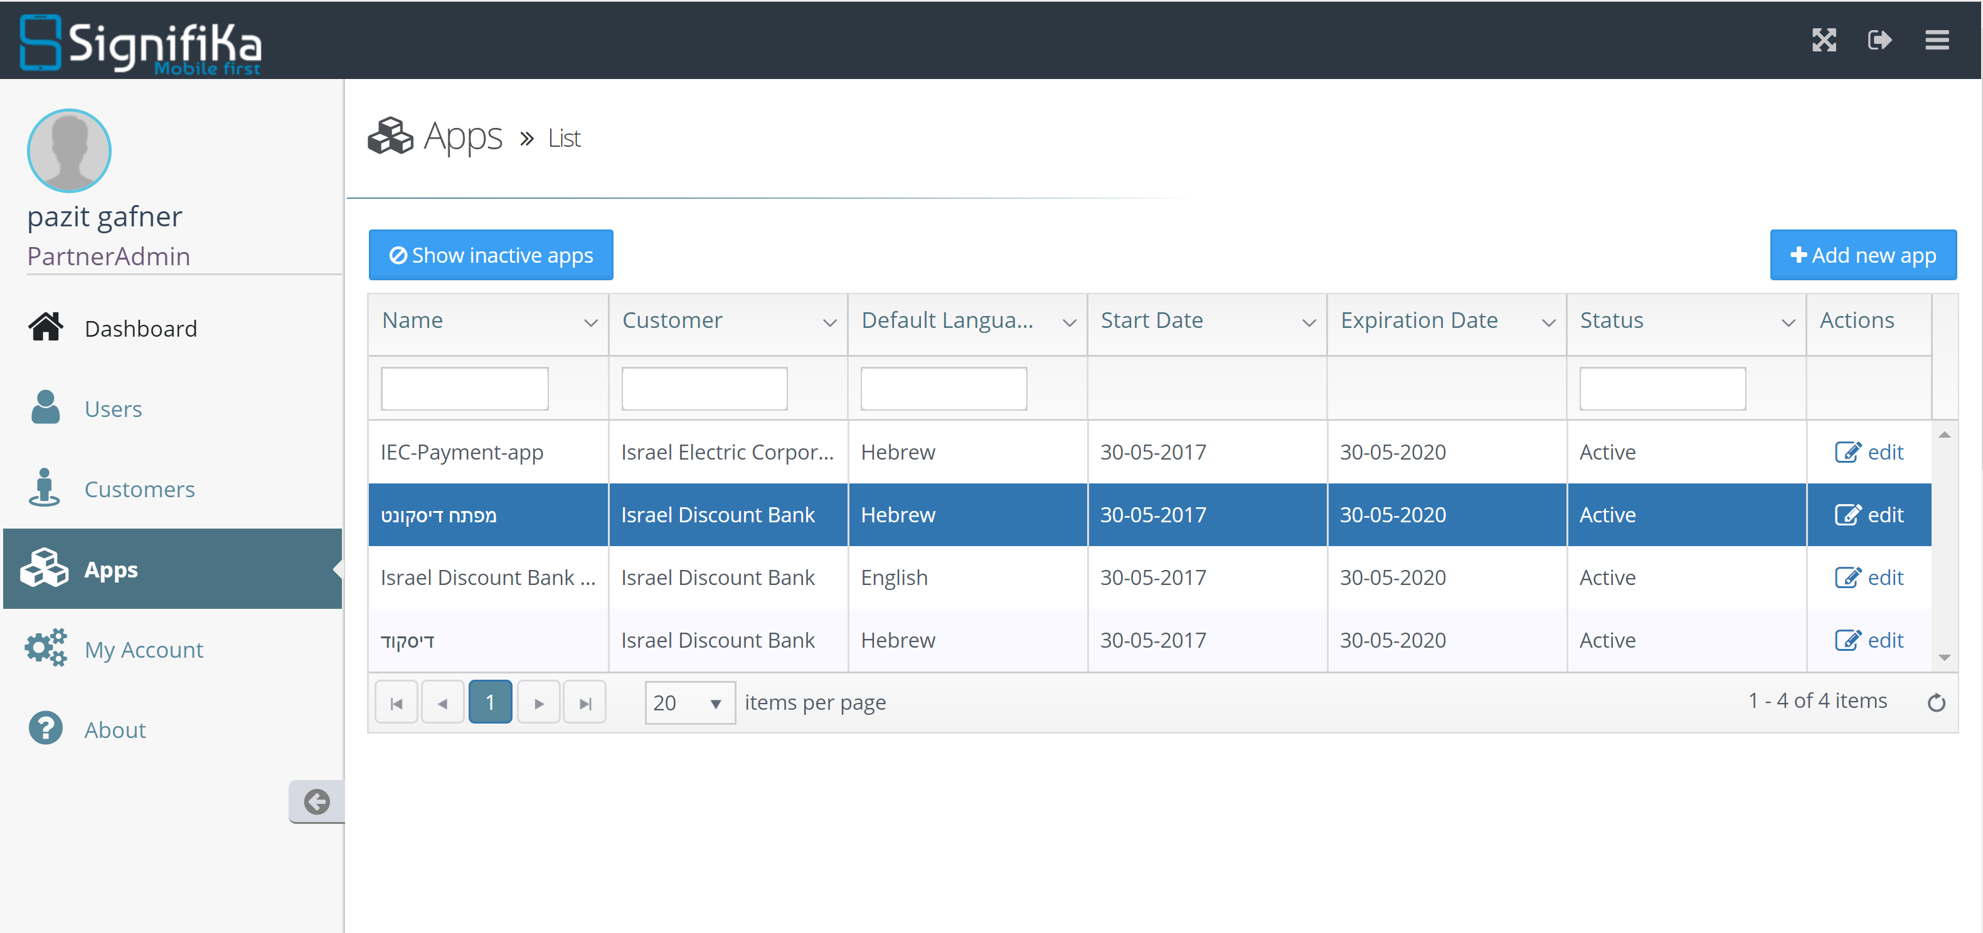Go to Users in the sidebar
Screen dimensions: 1983x933
pyautogui.click(x=113, y=408)
